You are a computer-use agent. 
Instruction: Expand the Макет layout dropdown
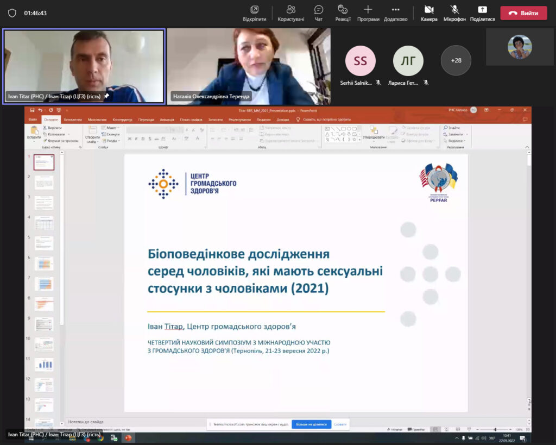pos(119,128)
